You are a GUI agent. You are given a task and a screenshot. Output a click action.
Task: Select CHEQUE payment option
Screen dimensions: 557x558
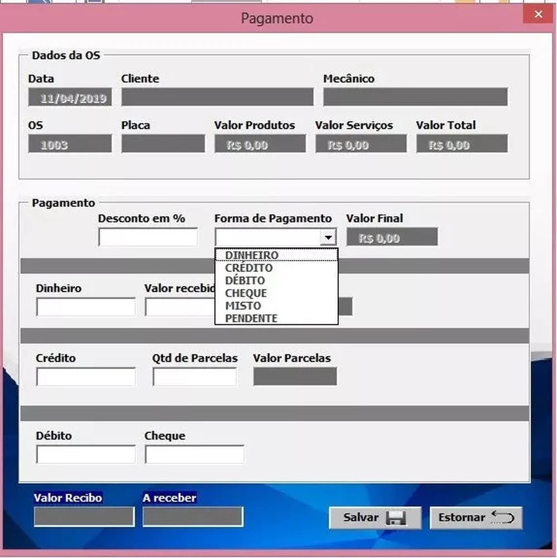pyautogui.click(x=246, y=293)
